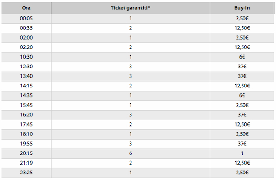The image size is (276, 180).
Task: Click the ticket value 6 at 20:15
Action: coord(131,153)
